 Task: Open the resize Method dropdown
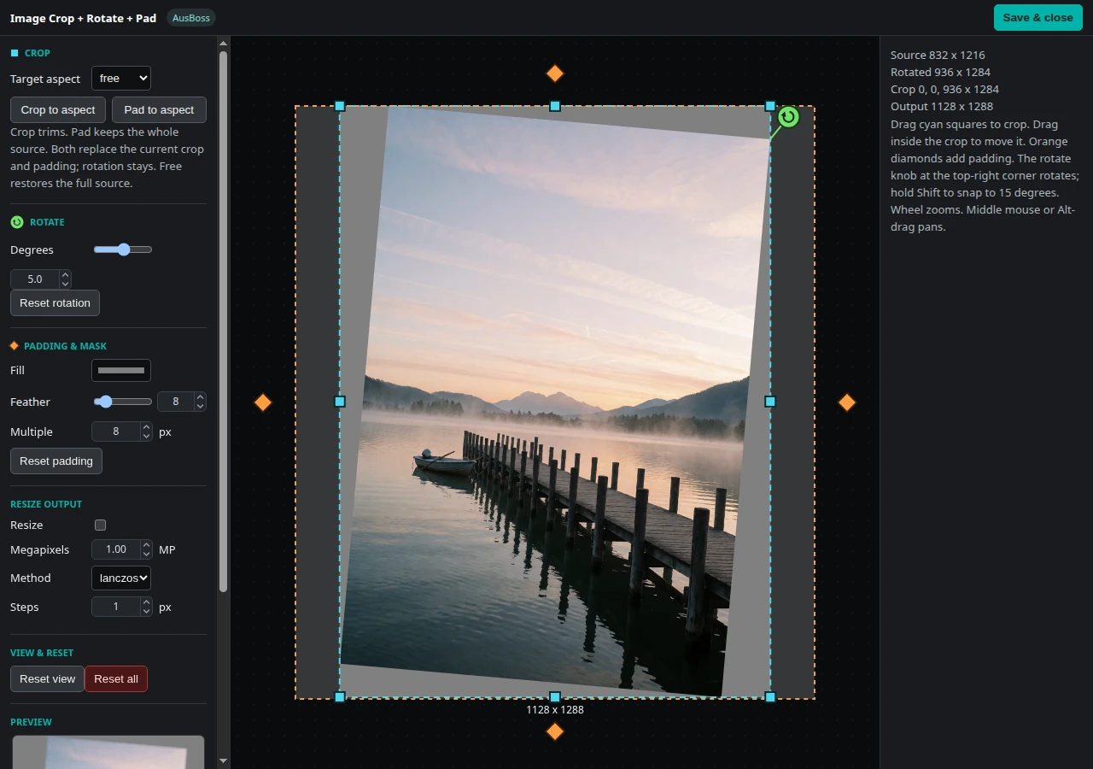121,578
